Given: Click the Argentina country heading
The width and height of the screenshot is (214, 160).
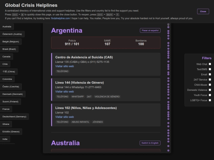Looking at the screenshot, I should point(67,30).
